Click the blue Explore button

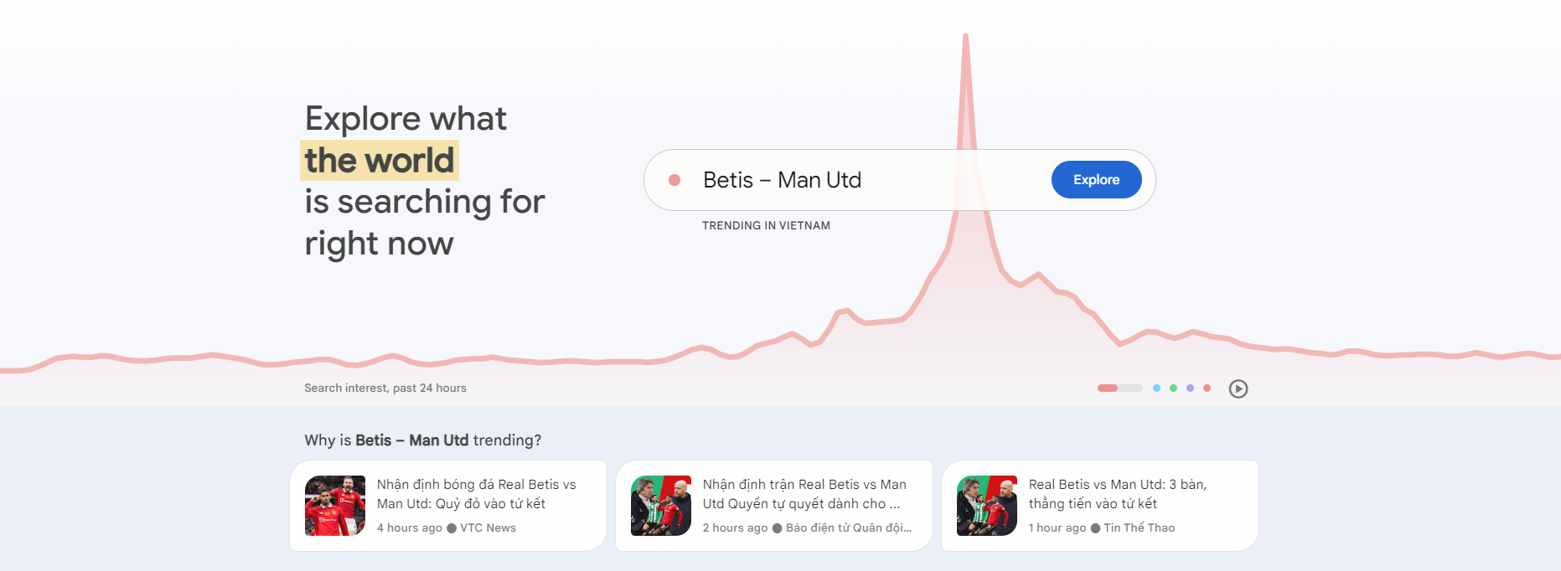1096,180
